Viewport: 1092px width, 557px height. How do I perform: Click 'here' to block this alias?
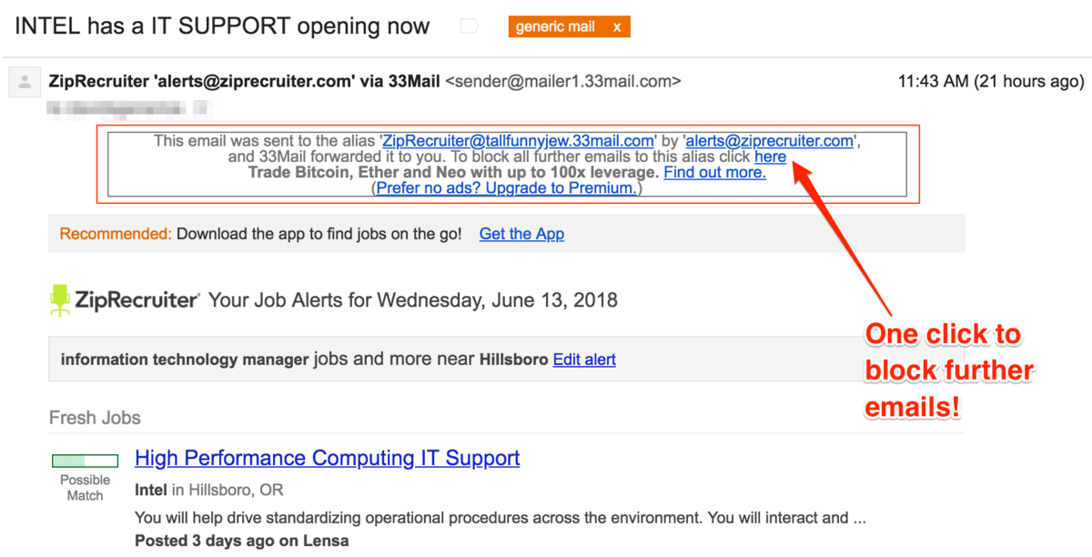pyautogui.click(x=770, y=157)
